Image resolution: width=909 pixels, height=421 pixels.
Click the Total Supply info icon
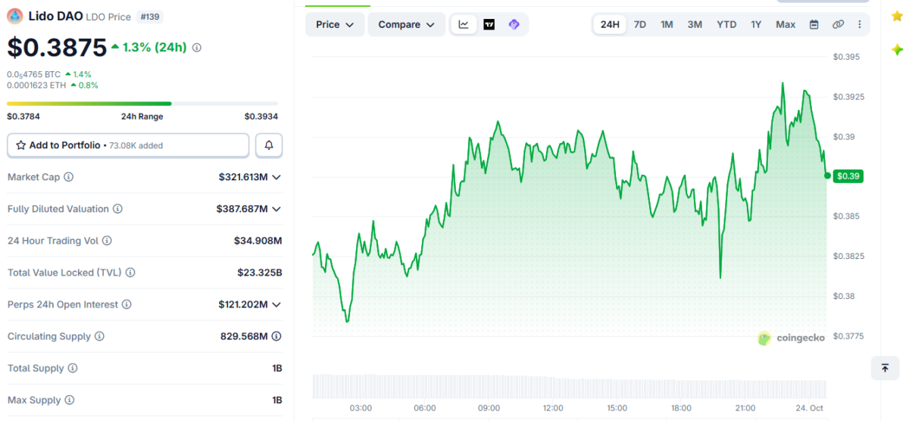tap(73, 368)
